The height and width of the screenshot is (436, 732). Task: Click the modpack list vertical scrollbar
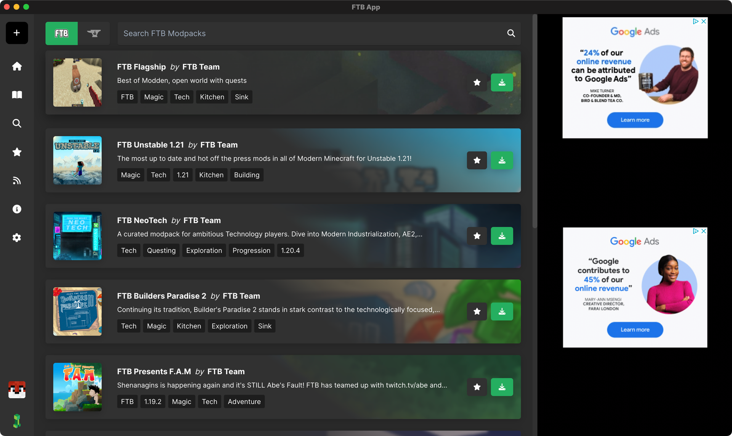coord(535,121)
